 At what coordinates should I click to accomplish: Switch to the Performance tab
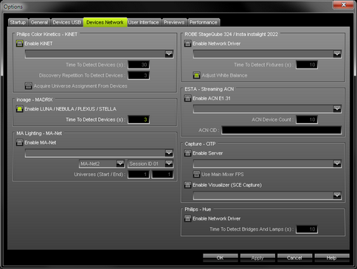[x=204, y=22]
